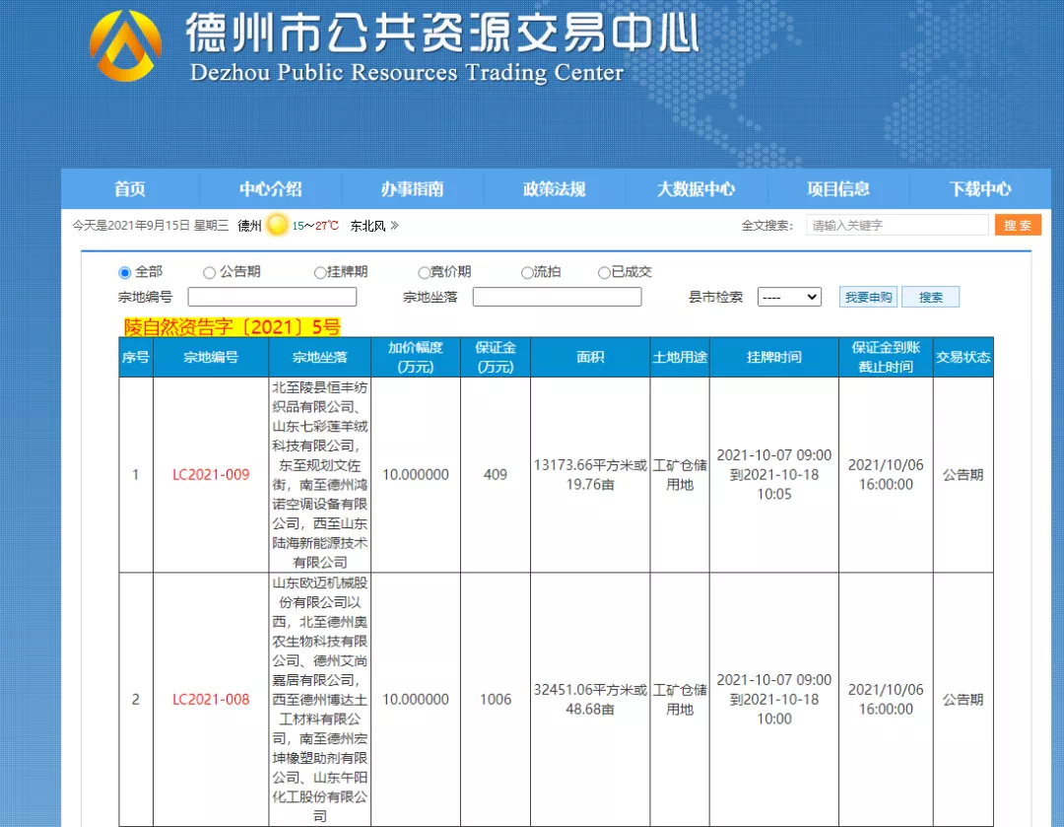Expand weather details double-chevron icon
This screenshot has height=827, width=1064.
394,226
